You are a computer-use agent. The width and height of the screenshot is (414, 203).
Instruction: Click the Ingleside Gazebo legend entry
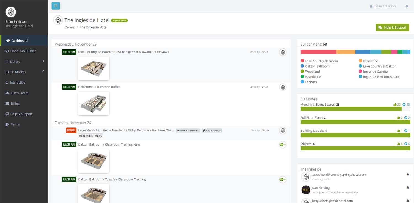(x=373, y=72)
